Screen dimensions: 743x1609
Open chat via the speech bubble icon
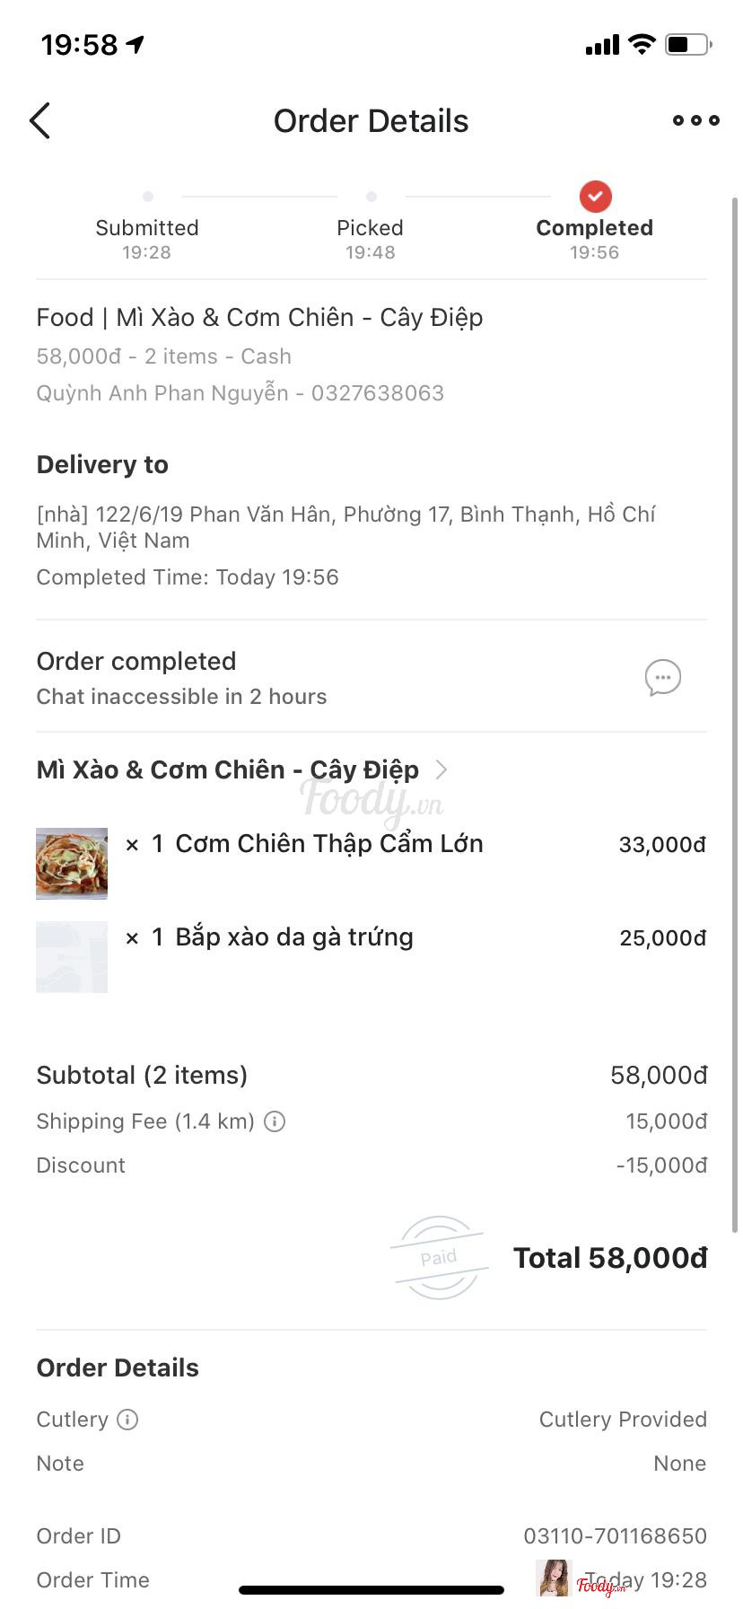click(662, 678)
